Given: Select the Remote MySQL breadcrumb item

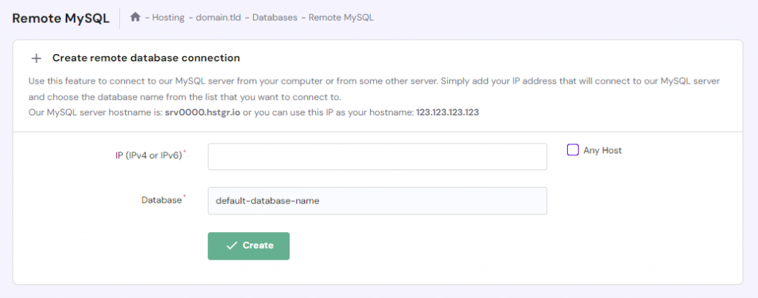Looking at the screenshot, I should (x=341, y=18).
